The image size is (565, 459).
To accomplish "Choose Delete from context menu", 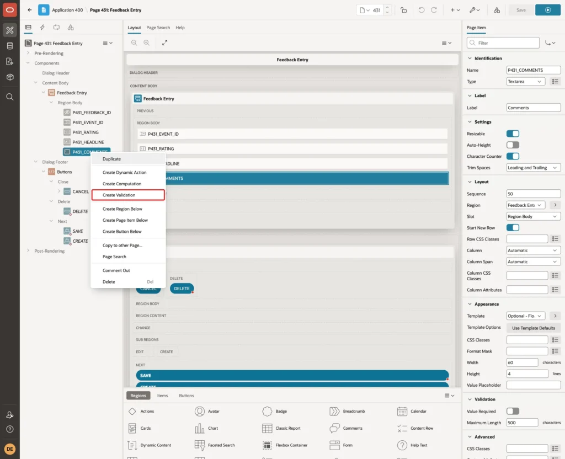I will tap(128, 282).
